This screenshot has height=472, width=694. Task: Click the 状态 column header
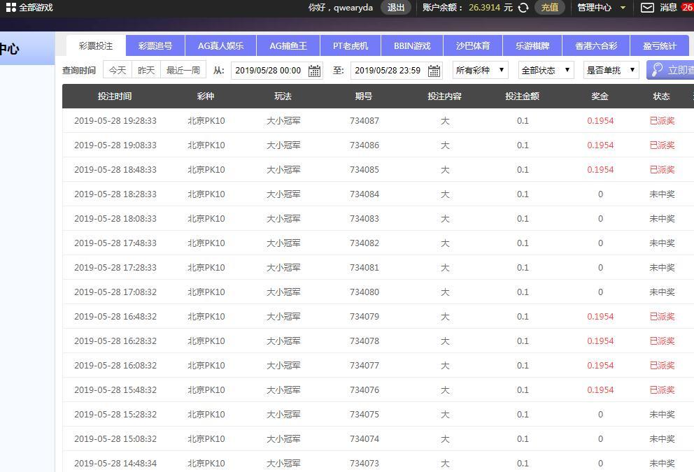click(661, 96)
